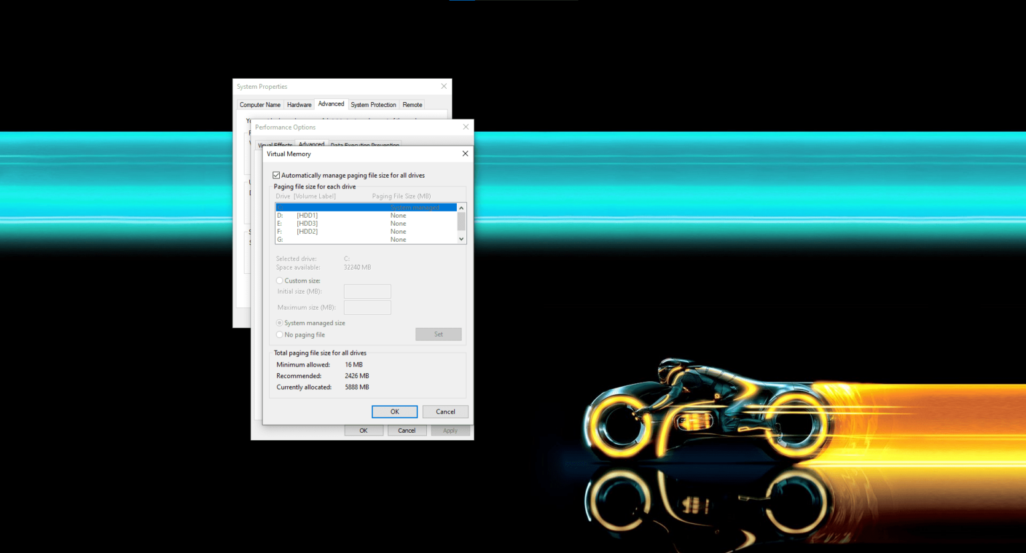Switch to the Hardware tab
Image resolution: width=1026 pixels, height=553 pixels.
pyautogui.click(x=299, y=104)
